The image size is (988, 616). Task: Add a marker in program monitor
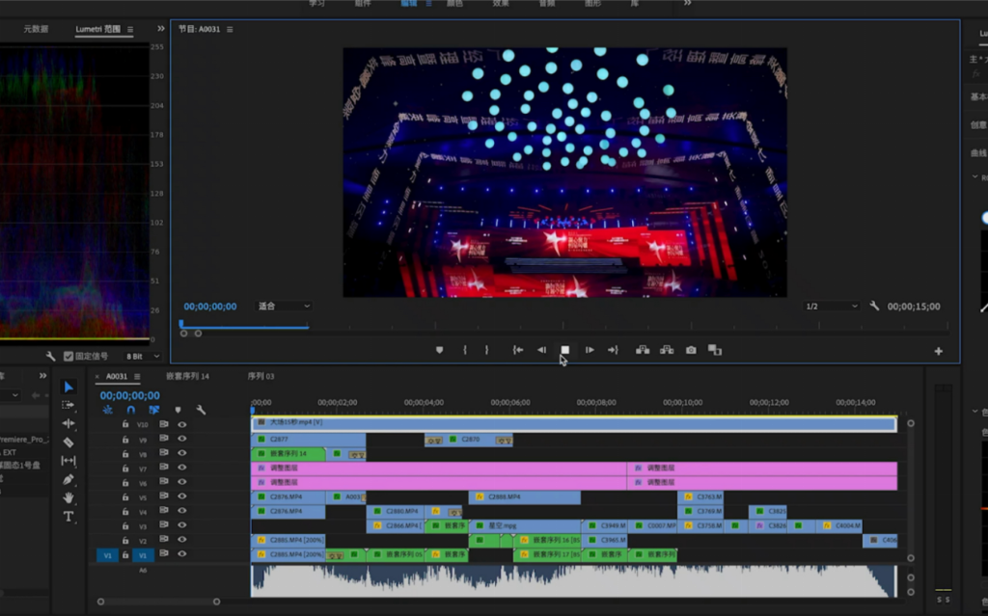click(439, 350)
